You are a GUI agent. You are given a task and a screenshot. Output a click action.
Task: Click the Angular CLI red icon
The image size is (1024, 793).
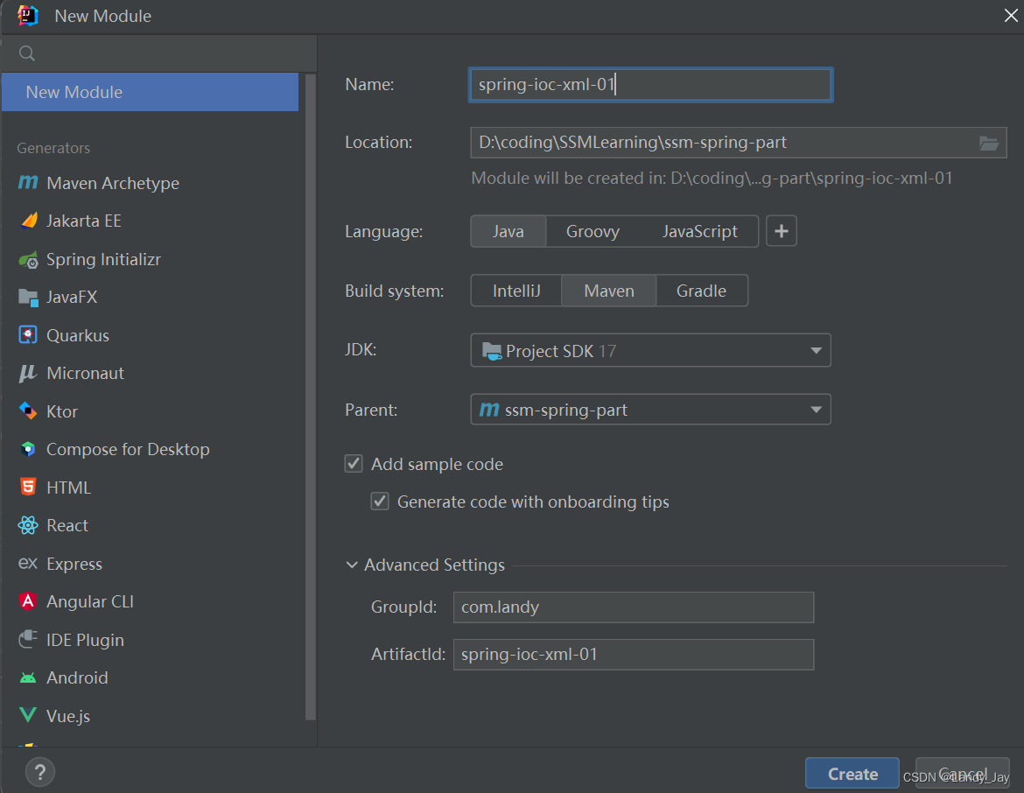coord(28,601)
